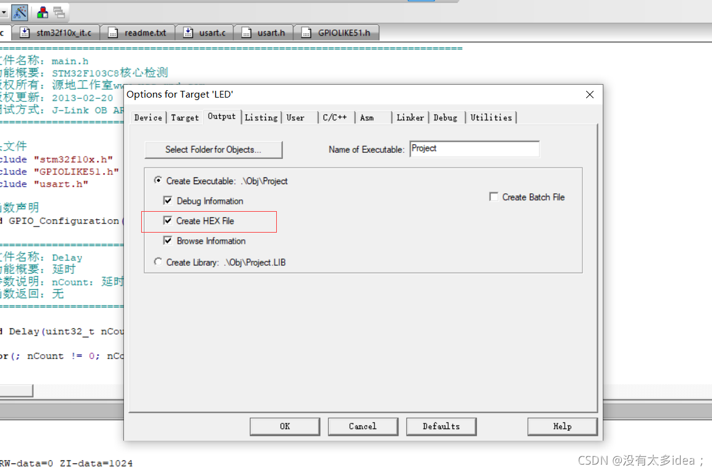Click the Defaults button
The width and height of the screenshot is (712, 472).
[x=441, y=426]
